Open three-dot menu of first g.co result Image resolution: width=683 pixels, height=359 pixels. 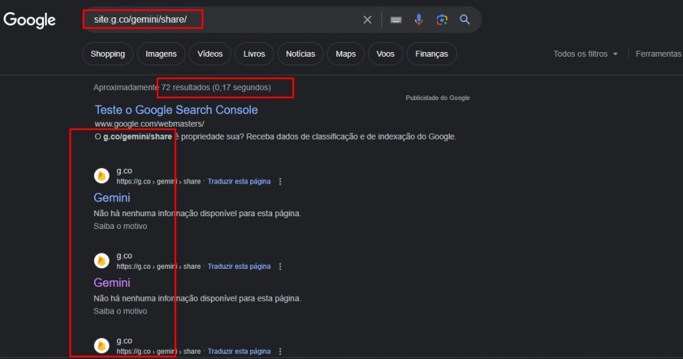point(280,182)
